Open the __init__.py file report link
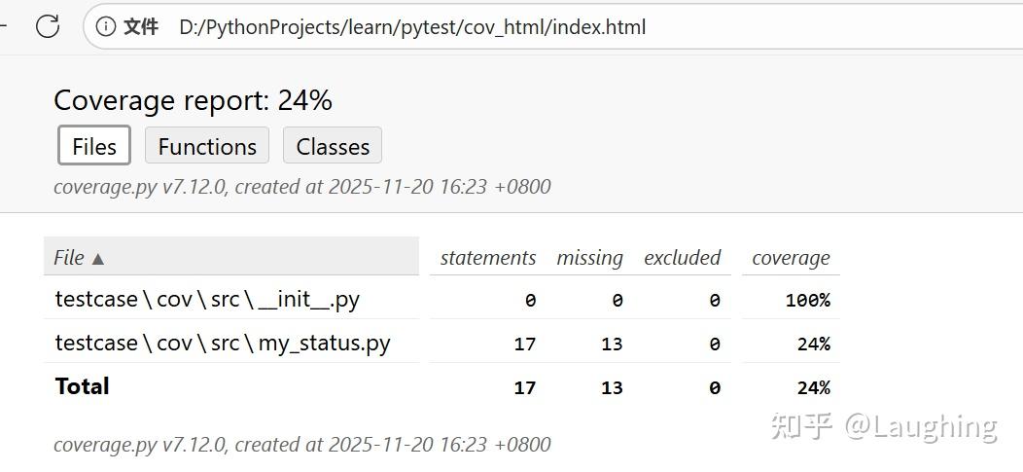The image size is (1023, 472). coord(207,300)
